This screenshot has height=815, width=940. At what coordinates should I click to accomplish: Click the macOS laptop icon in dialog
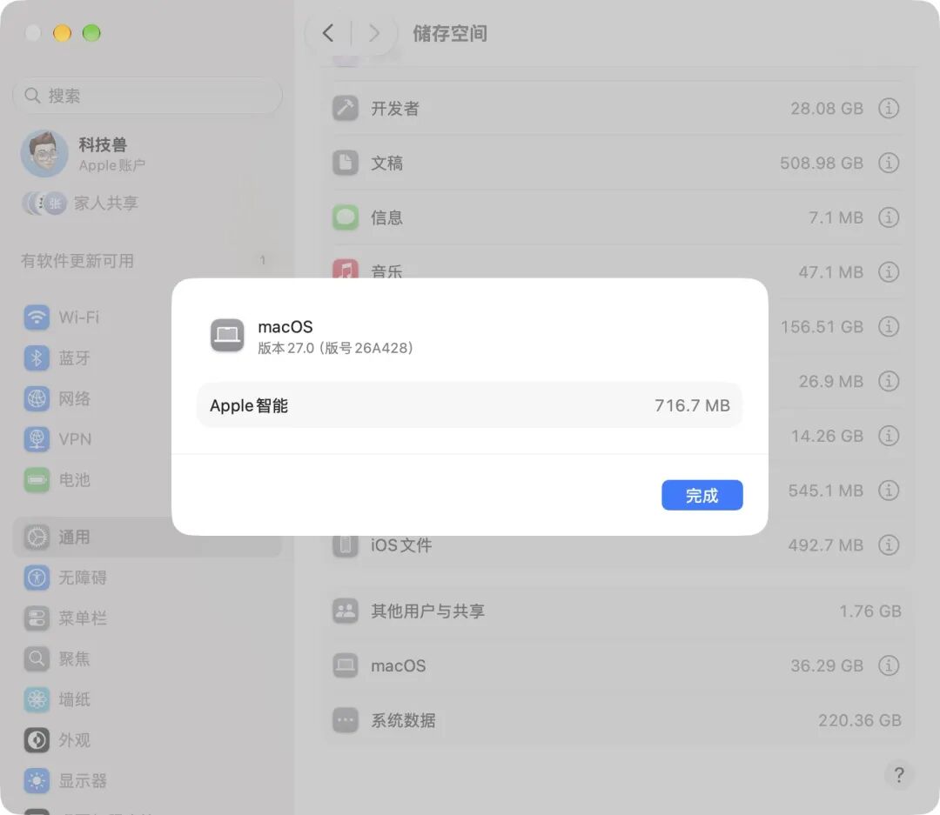point(227,335)
